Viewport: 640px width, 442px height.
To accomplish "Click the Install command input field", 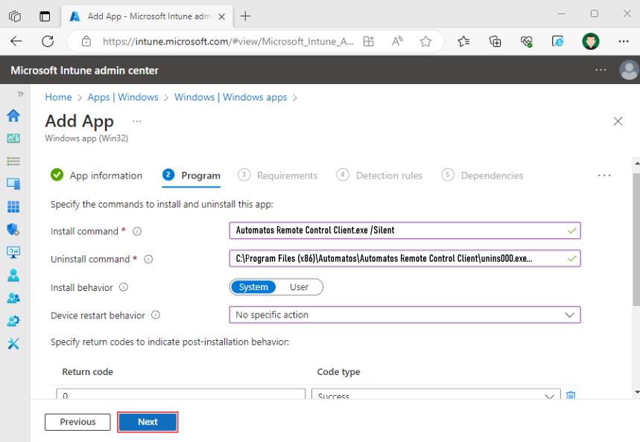I will 405,231.
